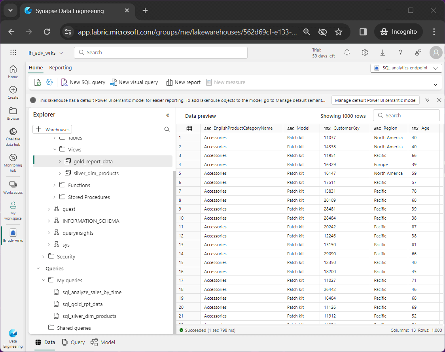Switch to the Reporting tab
This screenshot has height=352, width=445.
61,68
